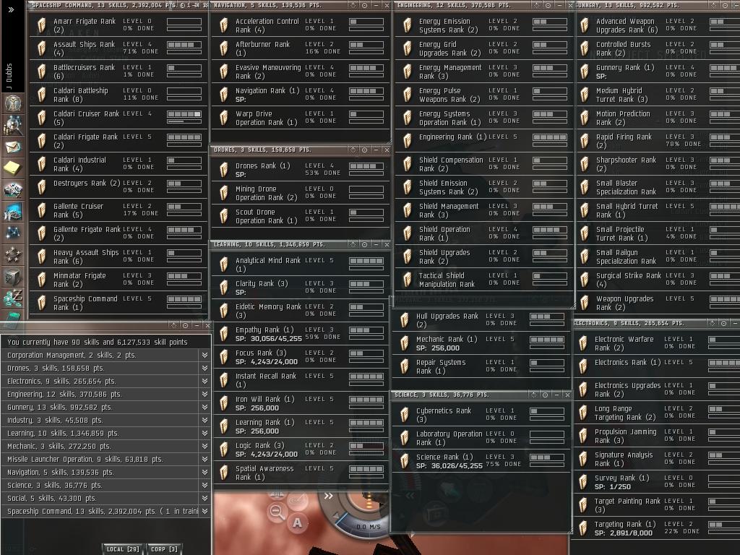Open the yellow notepad icon
The image size is (740, 555).
pos(12,168)
